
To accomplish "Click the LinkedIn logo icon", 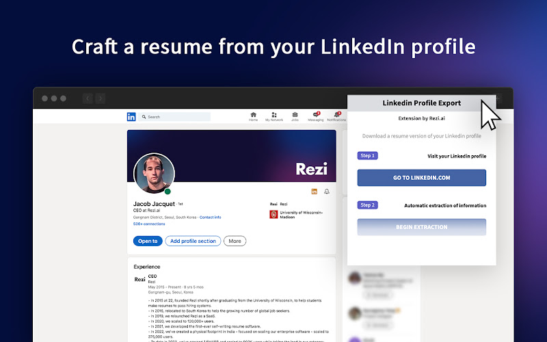I will [x=131, y=117].
